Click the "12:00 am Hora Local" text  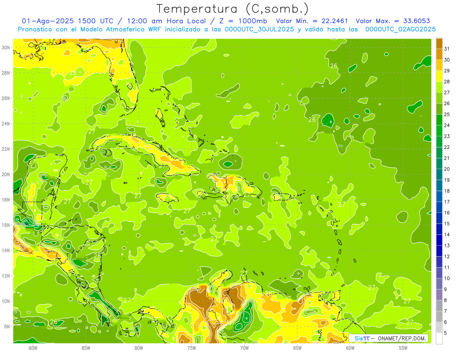pyautogui.click(x=167, y=21)
